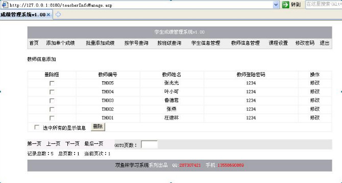This screenshot has width=342, height=183.
Task: Tick the delete checkbox for TH004
Action: [52, 92]
